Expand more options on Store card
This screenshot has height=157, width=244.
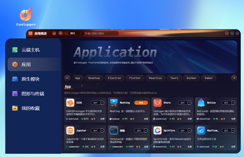pos(190,103)
